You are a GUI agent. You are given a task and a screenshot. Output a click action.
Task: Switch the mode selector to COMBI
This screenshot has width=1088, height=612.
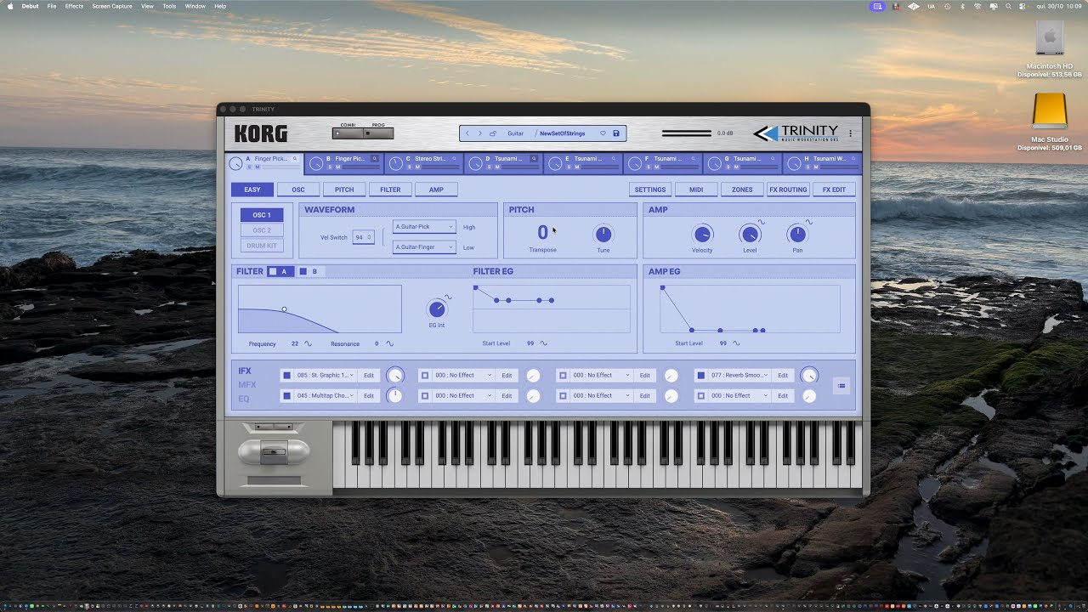348,133
